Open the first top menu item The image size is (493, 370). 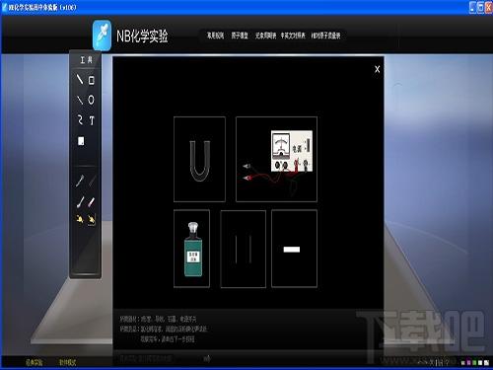pyautogui.click(x=215, y=36)
